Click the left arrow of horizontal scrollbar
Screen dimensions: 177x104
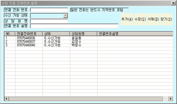click(x=7, y=99)
